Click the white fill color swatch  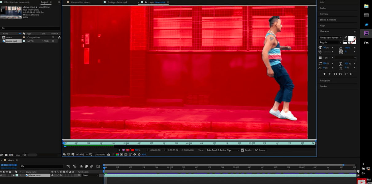tap(351, 38)
